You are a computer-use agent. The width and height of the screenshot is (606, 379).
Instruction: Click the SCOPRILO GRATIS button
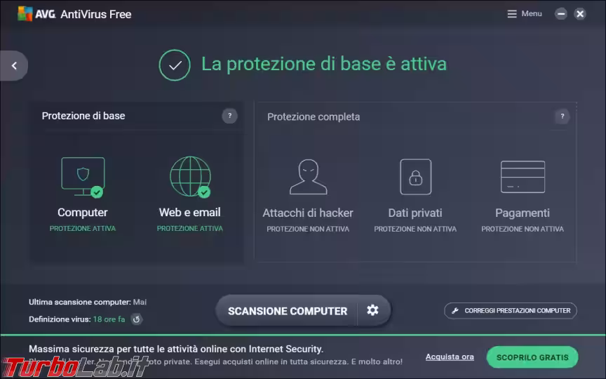pos(532,357)
